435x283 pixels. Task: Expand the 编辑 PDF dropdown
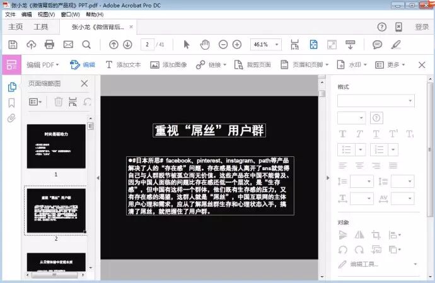[43, 65]
